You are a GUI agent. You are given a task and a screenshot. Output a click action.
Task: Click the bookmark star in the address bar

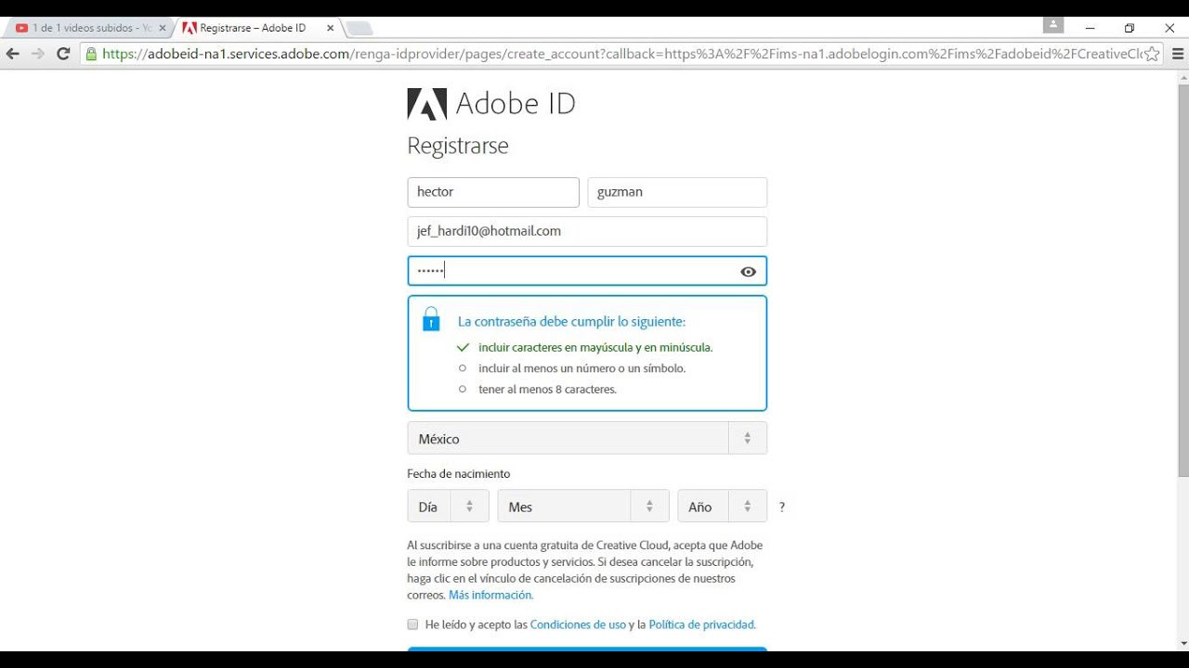point(1152,54)
